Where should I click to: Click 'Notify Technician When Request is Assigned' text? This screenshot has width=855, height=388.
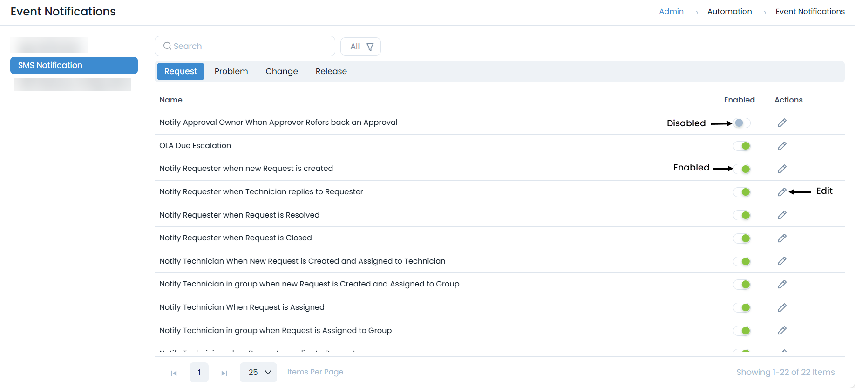(x=242, y=307)
